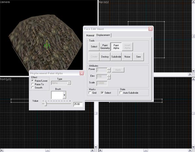Turn on Auto-Subdivide state
Viewport: 195px width, 152px height.
pyautogui.click(x=121, y=93)
